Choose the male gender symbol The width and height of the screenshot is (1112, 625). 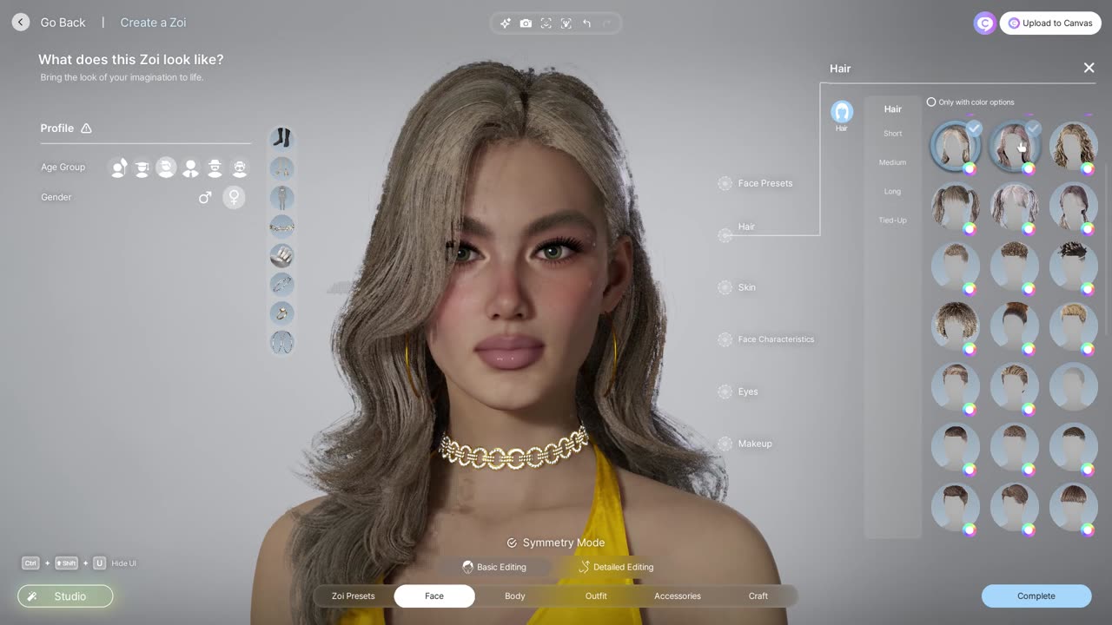pos(205,198)
